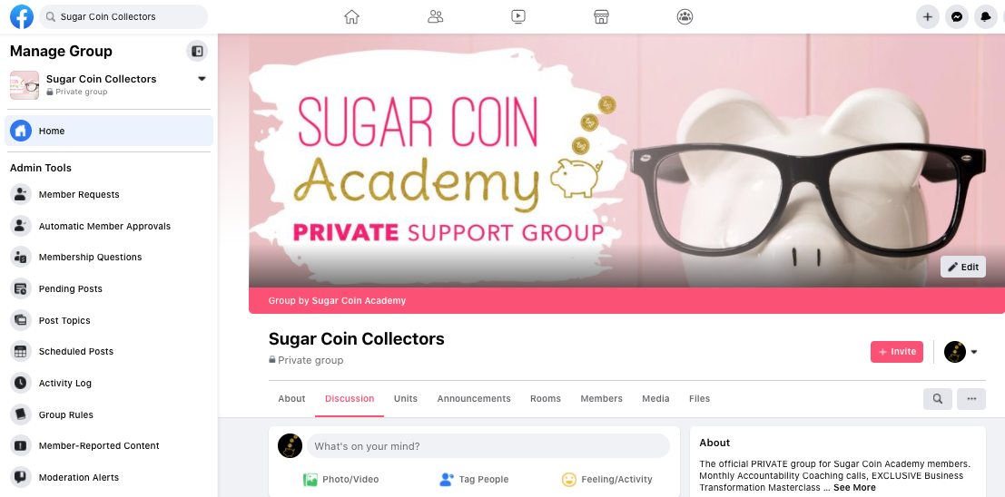Open the Friends icon in top navigation
1005x497 pixels.
(435, 16)
